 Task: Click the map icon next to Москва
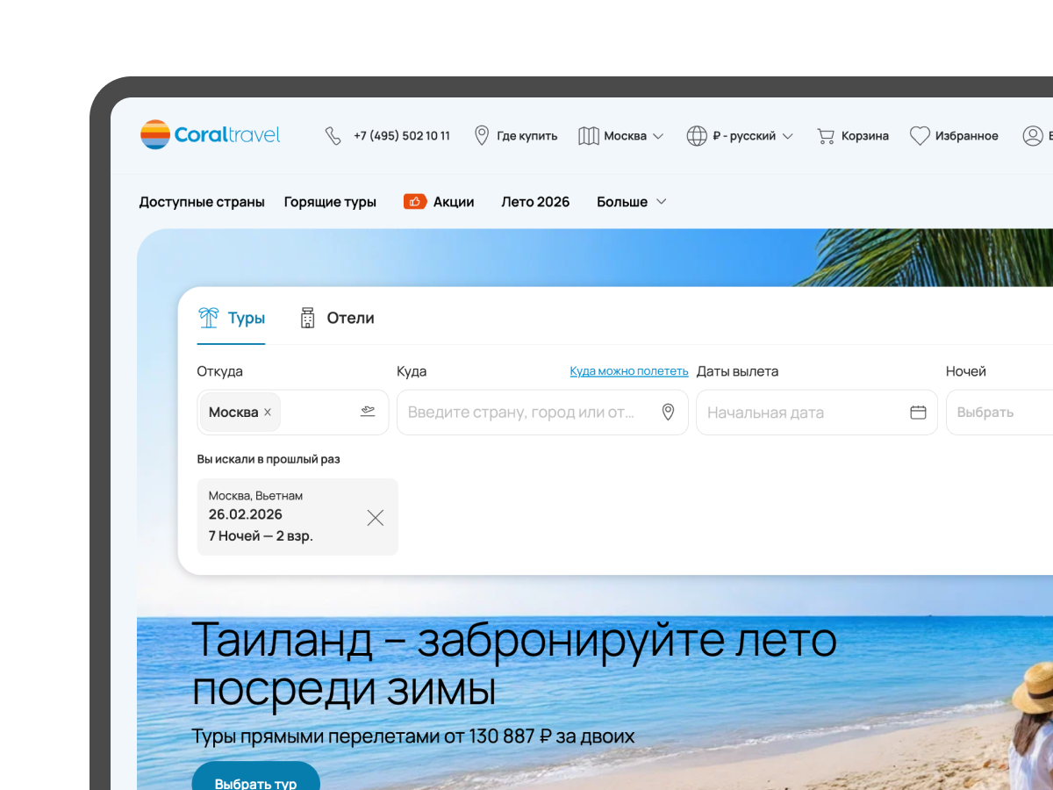point(589,136)
